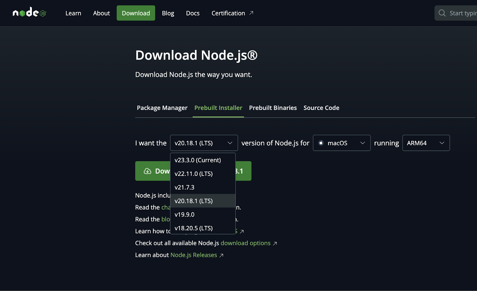Switch to Source Code tab
Image resolution: width=477 pixels, height=291 pixels.
coord(321,108)
